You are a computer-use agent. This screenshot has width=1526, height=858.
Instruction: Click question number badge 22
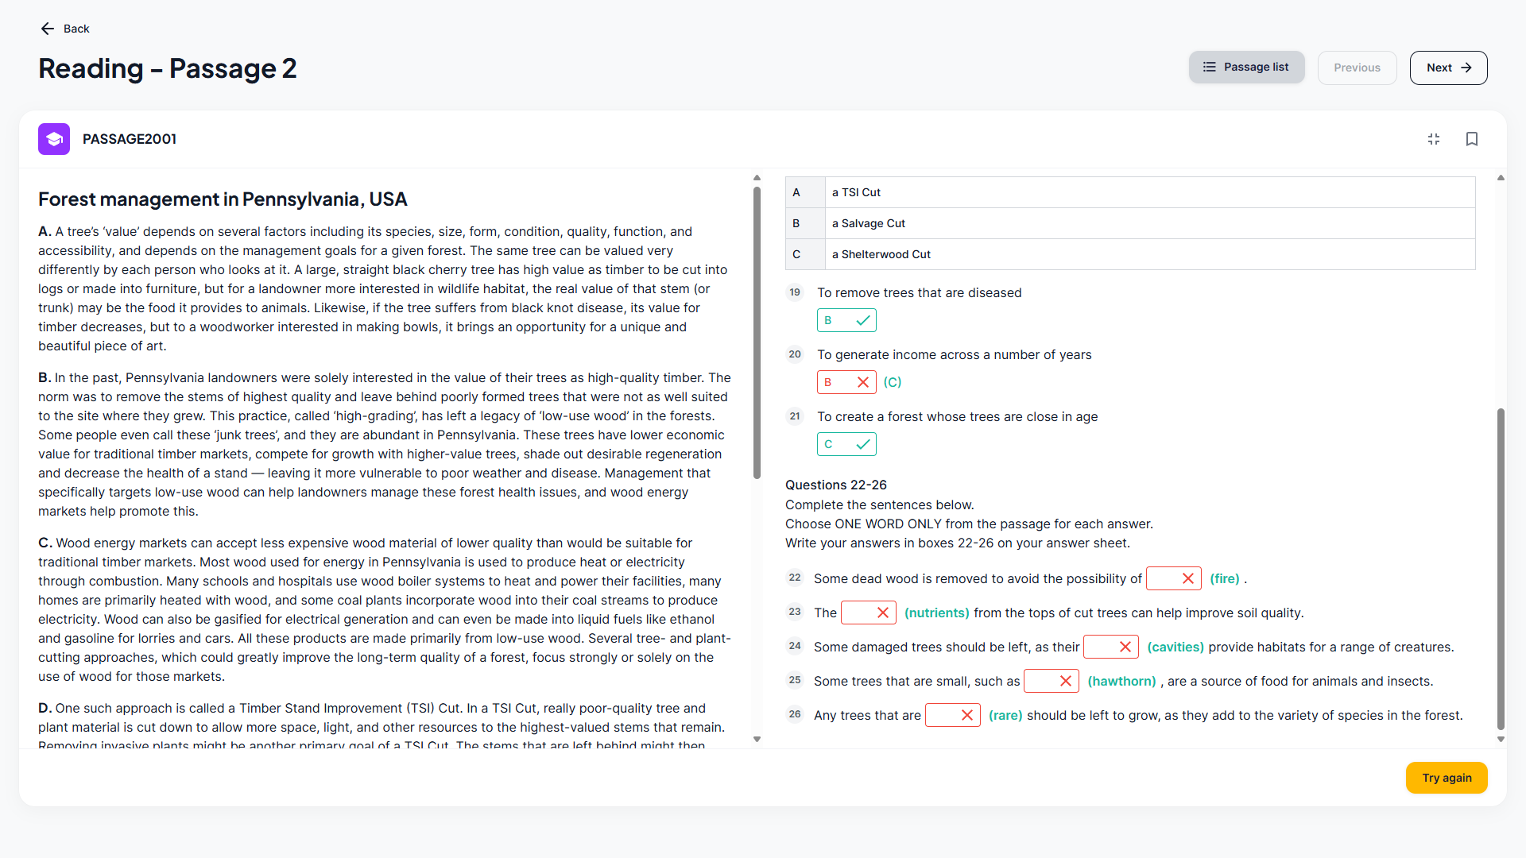795,578
